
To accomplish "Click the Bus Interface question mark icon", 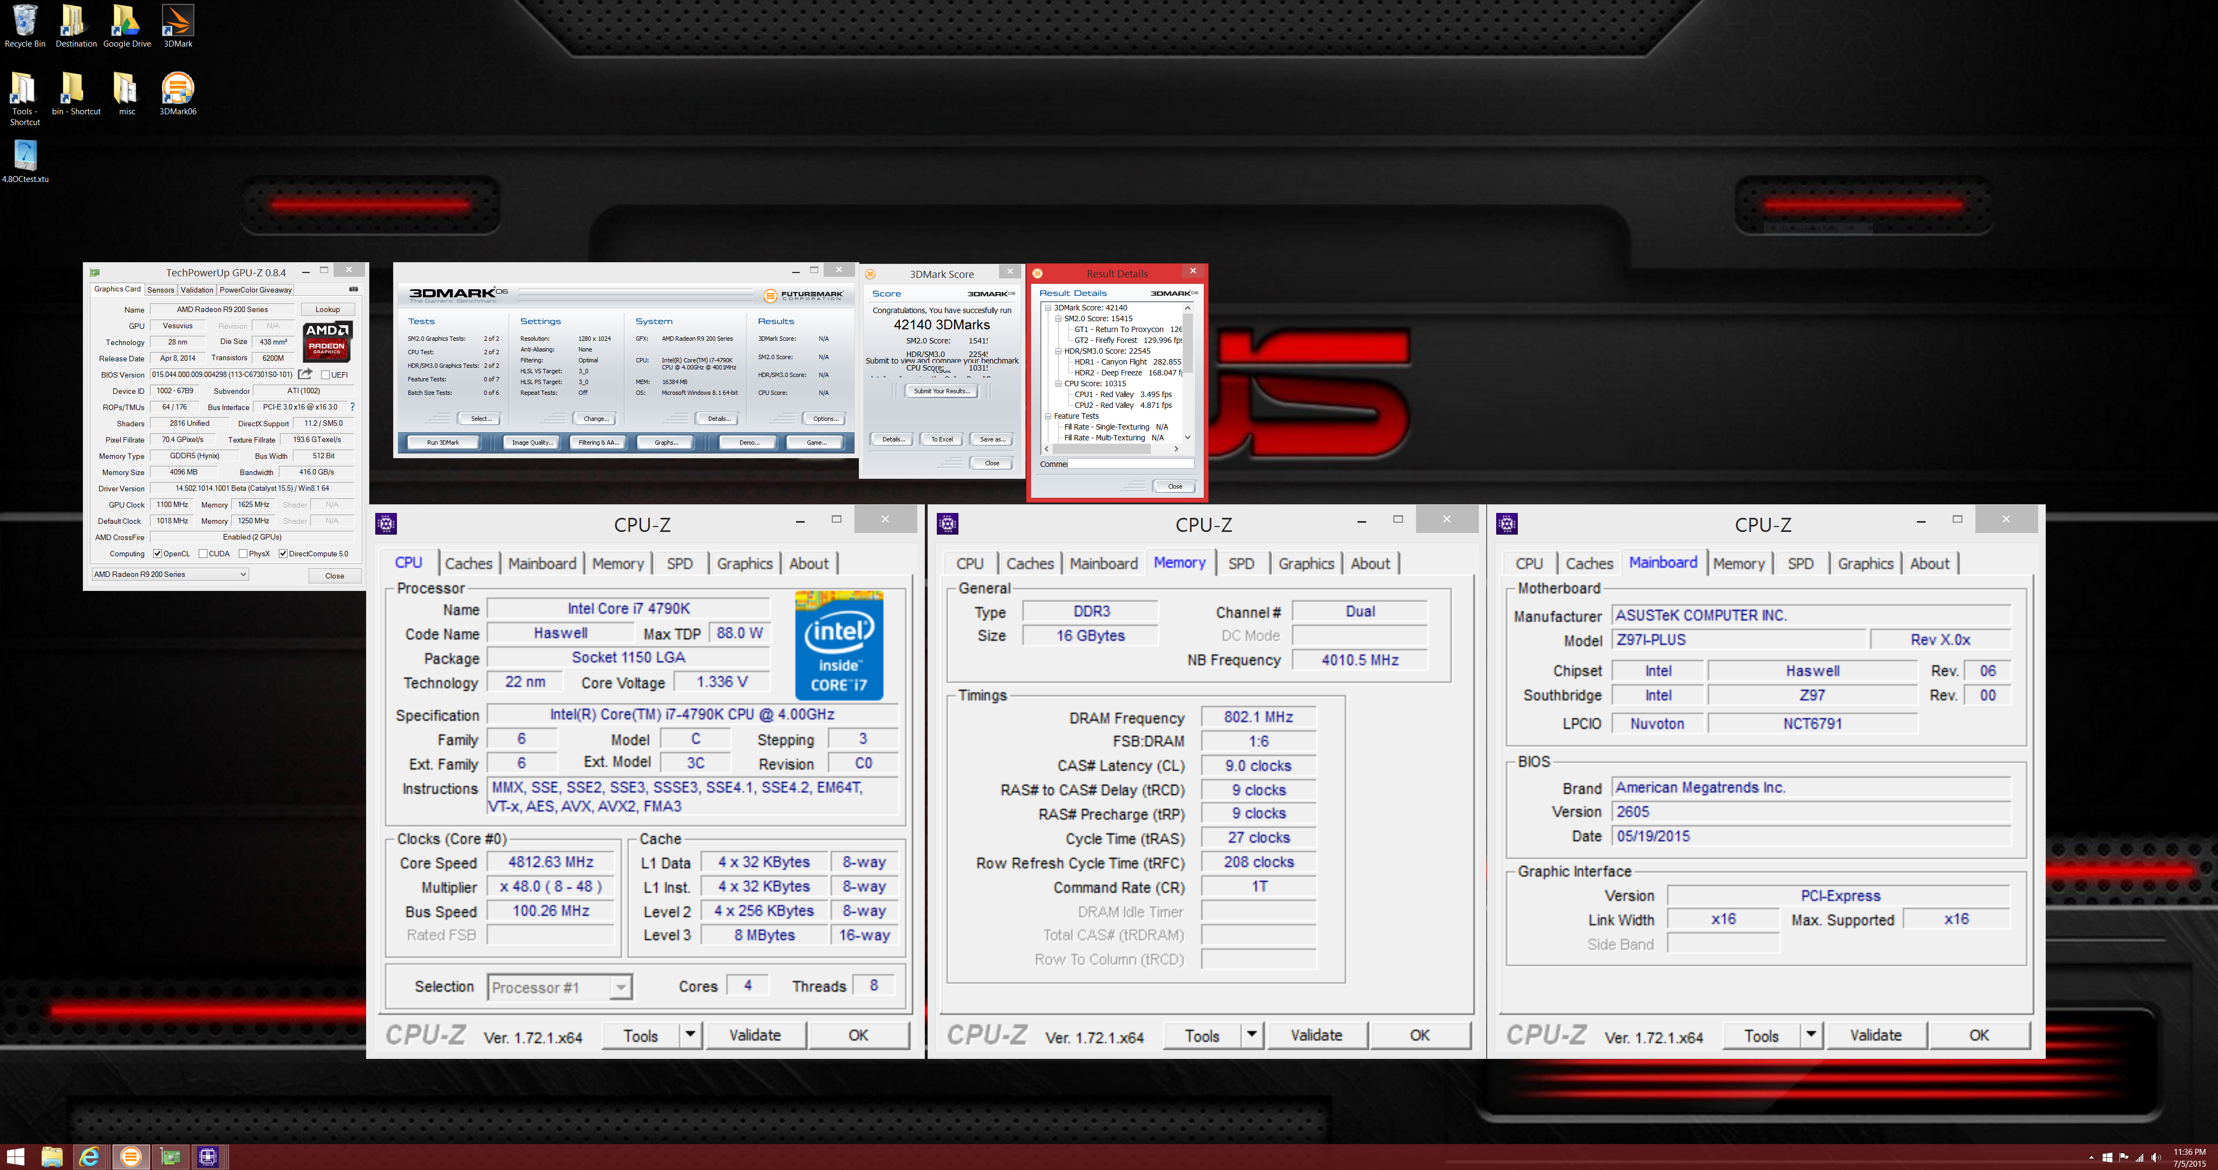I will pyautogui.click(x=352, y=407).
